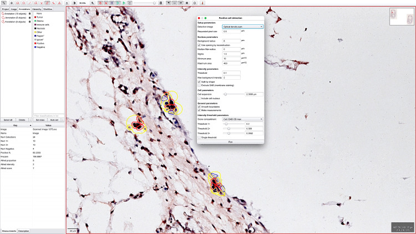Switch to the Hierarchy tab
416x234 pixels.
point(37,9)
